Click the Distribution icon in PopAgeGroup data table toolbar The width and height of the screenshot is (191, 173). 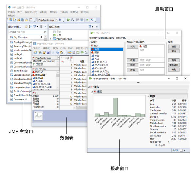[82, 52]
